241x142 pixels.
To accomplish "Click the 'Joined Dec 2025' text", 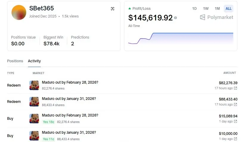I will tap(43, 16).
